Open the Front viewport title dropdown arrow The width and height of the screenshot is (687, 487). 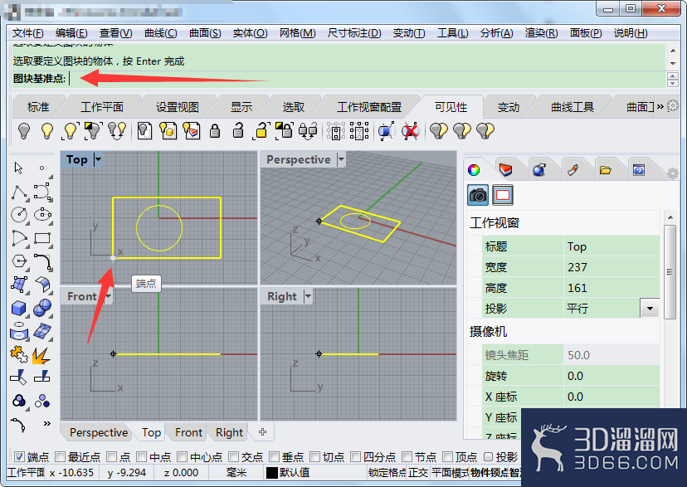(108, 296)
